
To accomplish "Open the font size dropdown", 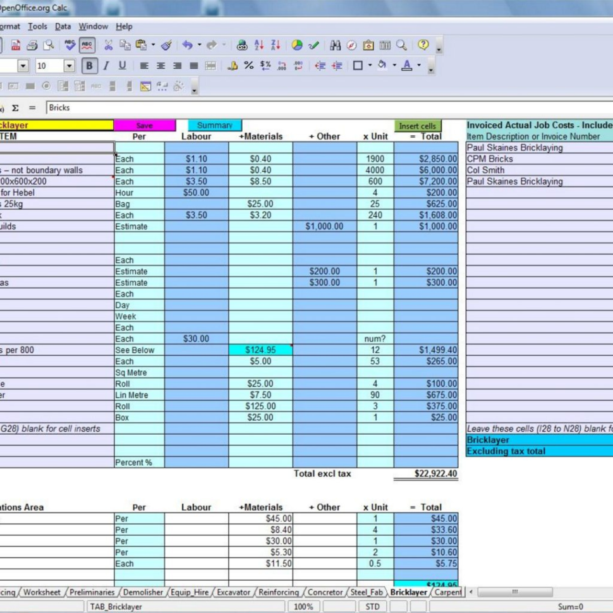I will (x=70, y=65).
